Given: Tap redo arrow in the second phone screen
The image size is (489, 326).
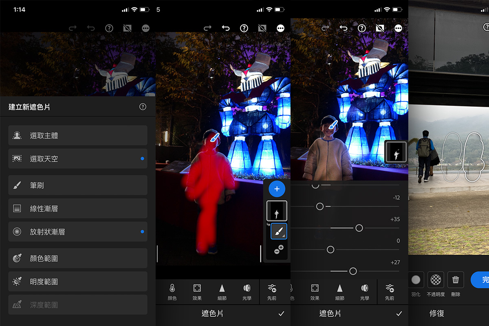Looking at the screenshot, I should pos(207,28).
